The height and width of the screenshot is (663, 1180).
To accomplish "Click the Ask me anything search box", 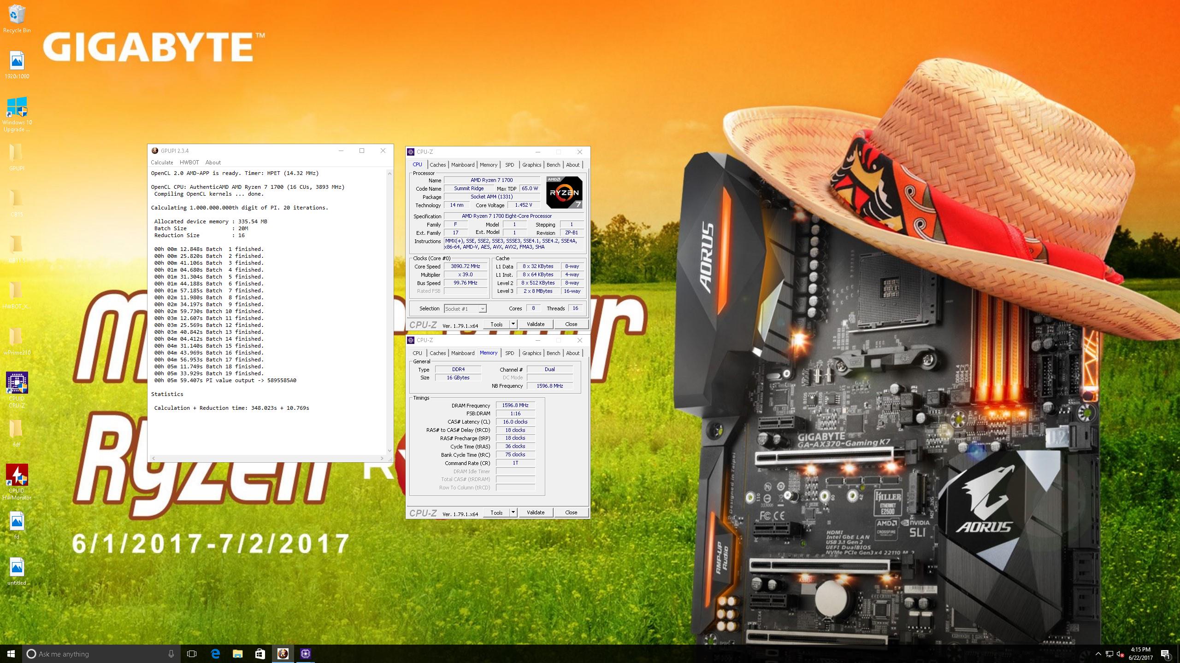I will click(101, 654).
